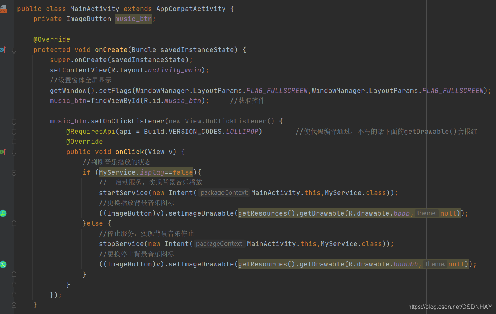Open the music-note drawable preview in gutter

(3, 213)
